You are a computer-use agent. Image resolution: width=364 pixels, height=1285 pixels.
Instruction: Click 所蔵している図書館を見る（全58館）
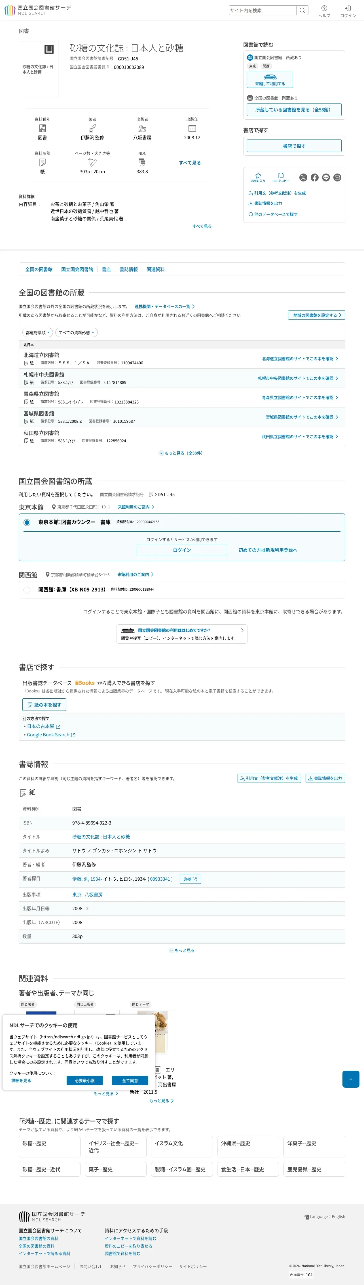tap(294, 110)
